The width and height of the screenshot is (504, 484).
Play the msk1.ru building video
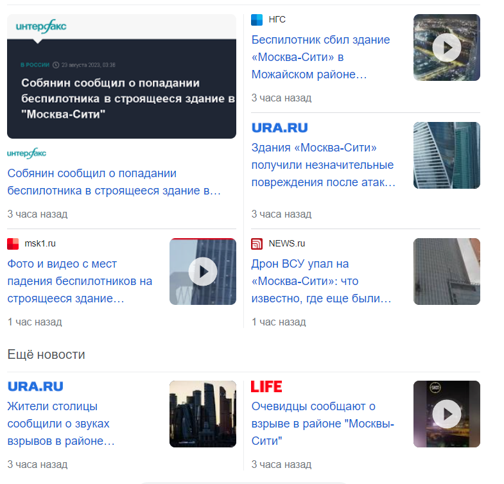pos(203,272)
